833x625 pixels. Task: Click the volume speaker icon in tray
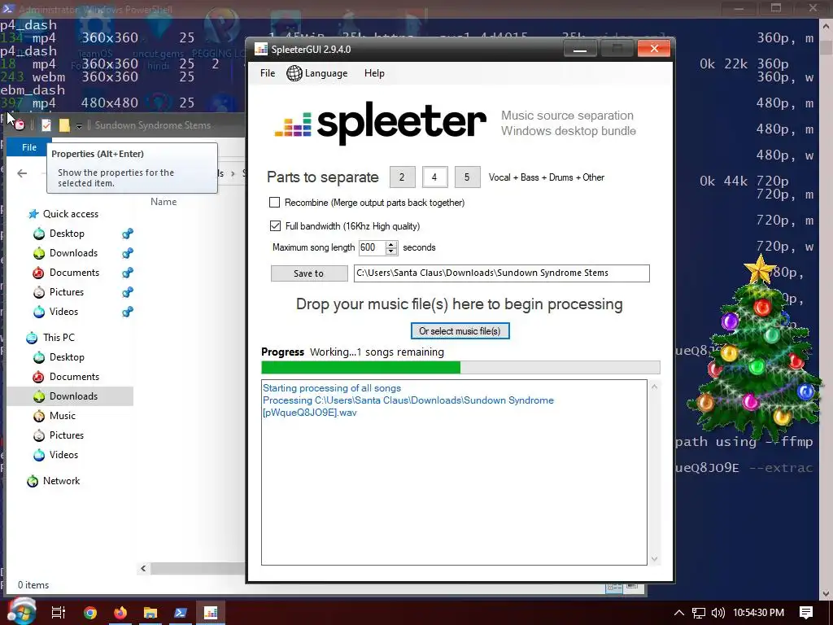click(x=717, y=613)
